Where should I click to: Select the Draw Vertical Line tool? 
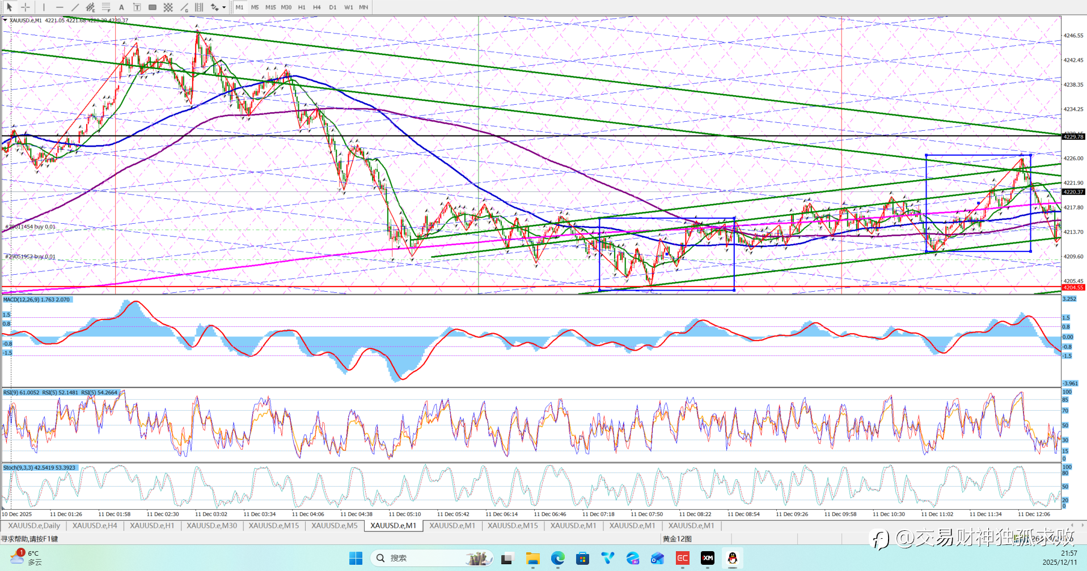click(44, 7)
